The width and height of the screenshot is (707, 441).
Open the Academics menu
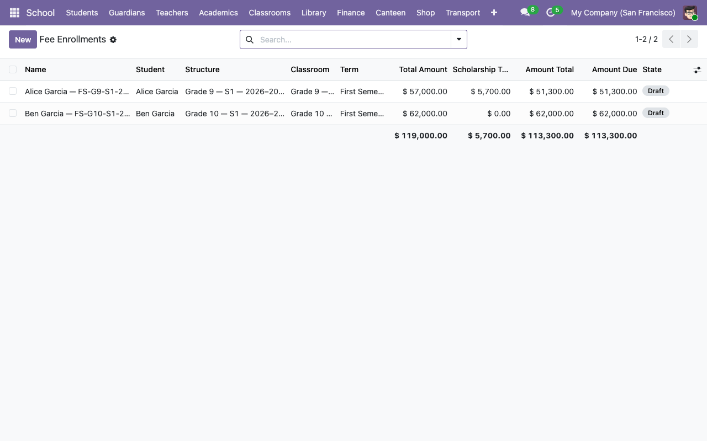pyautogui.click(x=218, y=12)
